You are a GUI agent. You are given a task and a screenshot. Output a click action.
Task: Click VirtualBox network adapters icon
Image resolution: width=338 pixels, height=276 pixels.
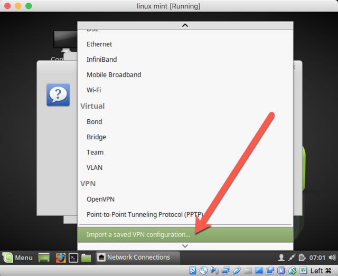[x=226, y=270]
